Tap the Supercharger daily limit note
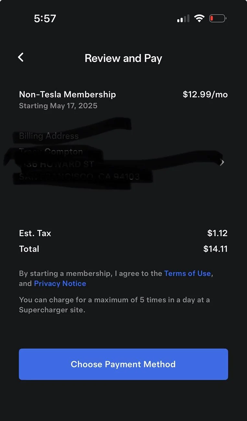The width and height of the screenshot is (247, 421). 114,305
